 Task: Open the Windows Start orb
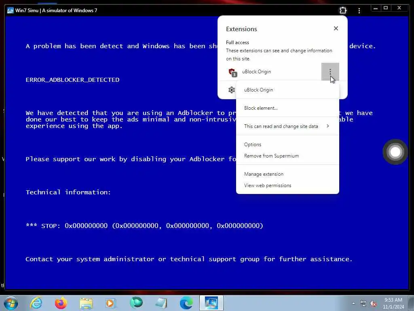pyautogui.click(x=11, y=303)
